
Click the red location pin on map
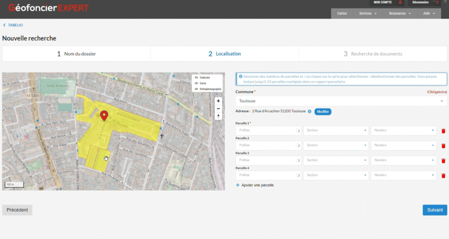click(104, 115)
